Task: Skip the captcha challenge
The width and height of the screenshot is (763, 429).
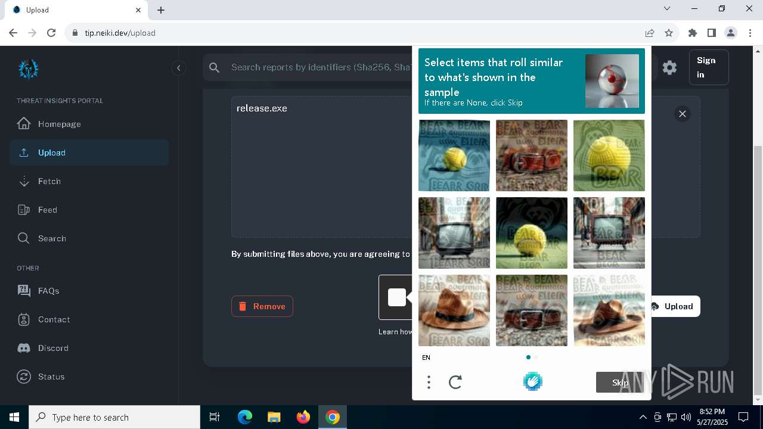Action: 620,383
